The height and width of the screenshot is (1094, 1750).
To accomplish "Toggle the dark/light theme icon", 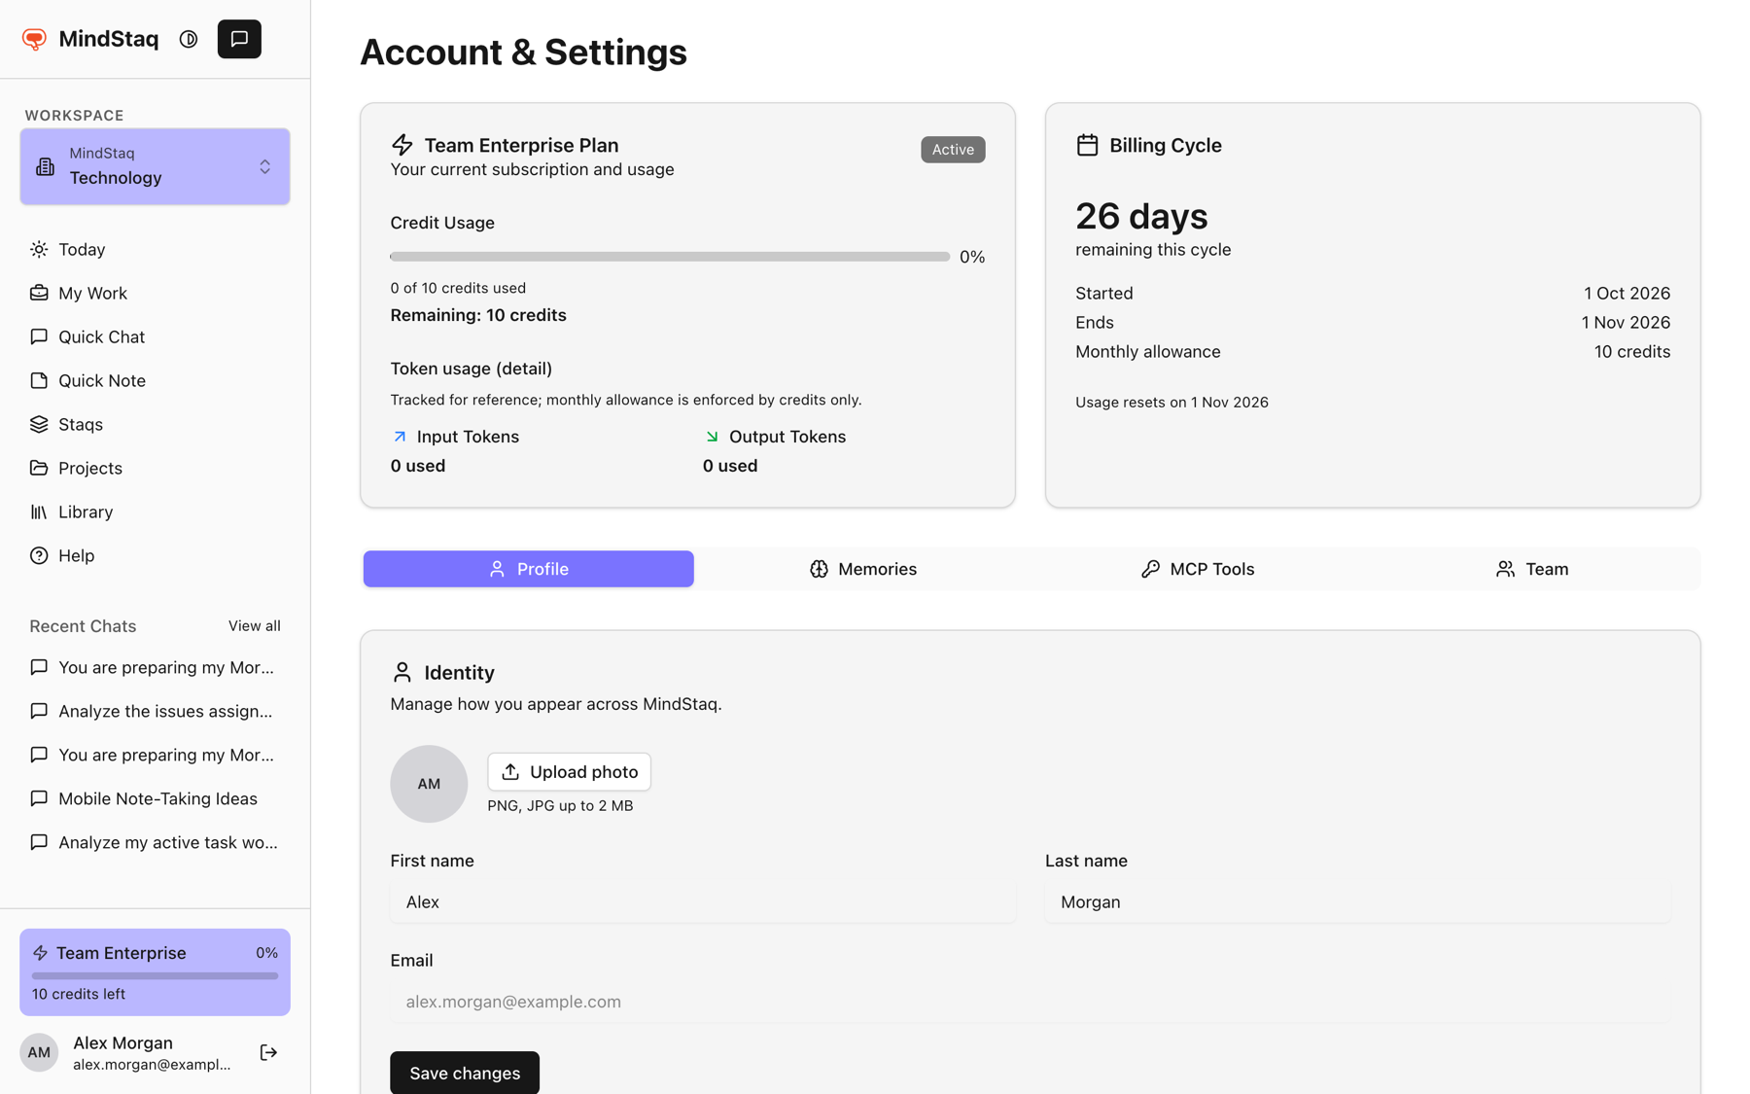I will pyautogui.click(x=189, y=39).
